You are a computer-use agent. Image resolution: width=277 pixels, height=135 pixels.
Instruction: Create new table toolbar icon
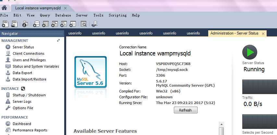pyautogui.click(x=45, y=24)
